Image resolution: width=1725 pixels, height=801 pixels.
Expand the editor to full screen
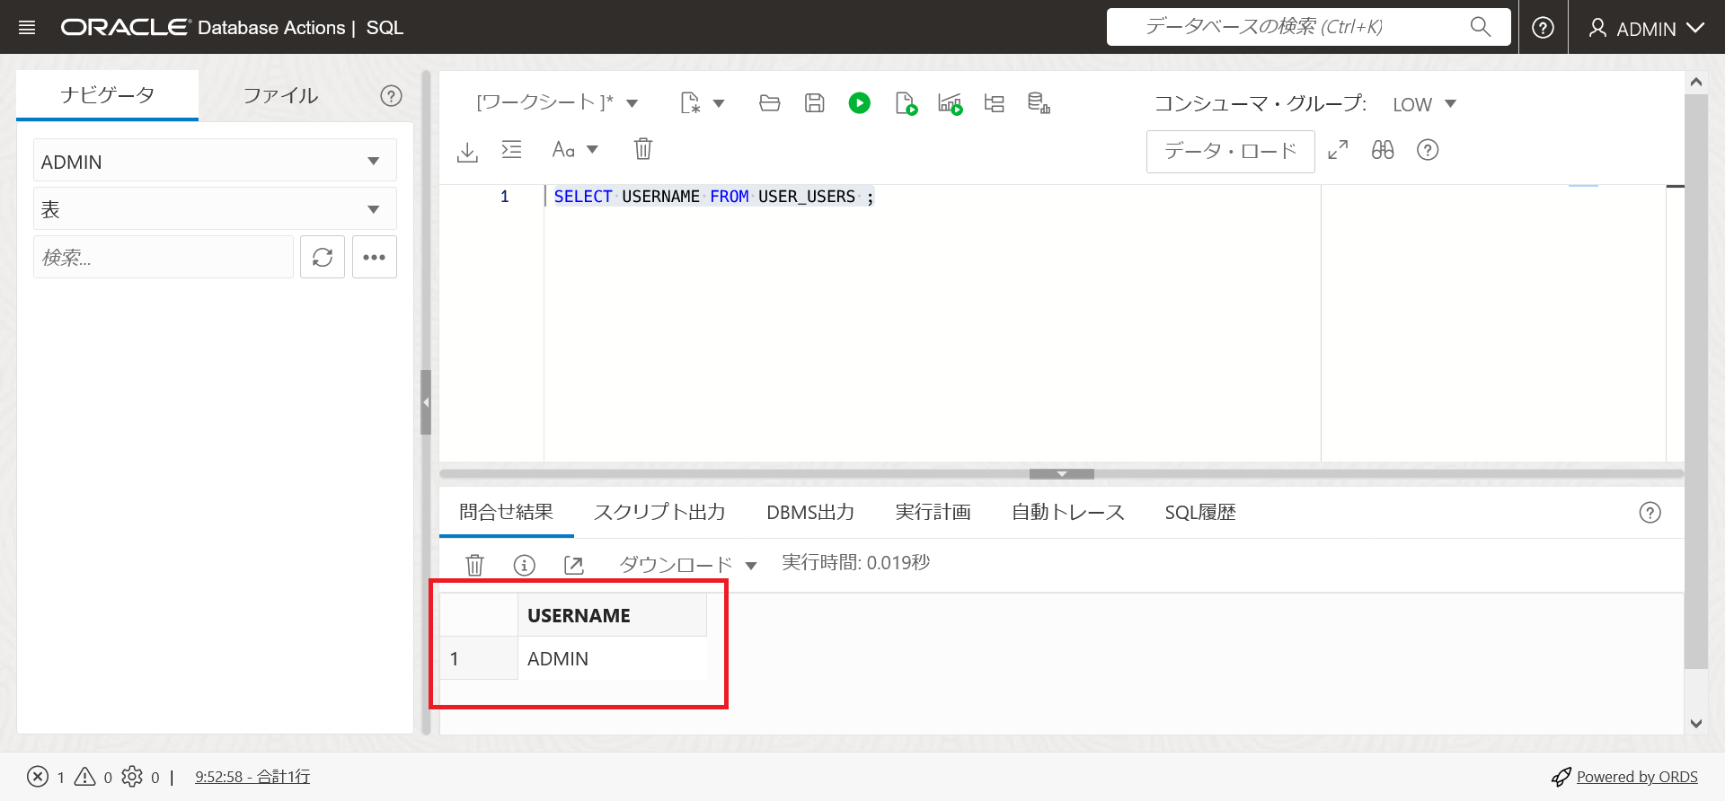click(1339, 150)
